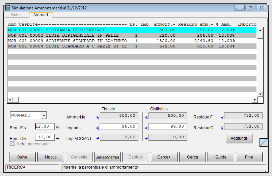Viewport: 272px width, 176px height.
Task: Select row SCRIVANIA DIRIGENZIALE
Action: pos(132,30)
